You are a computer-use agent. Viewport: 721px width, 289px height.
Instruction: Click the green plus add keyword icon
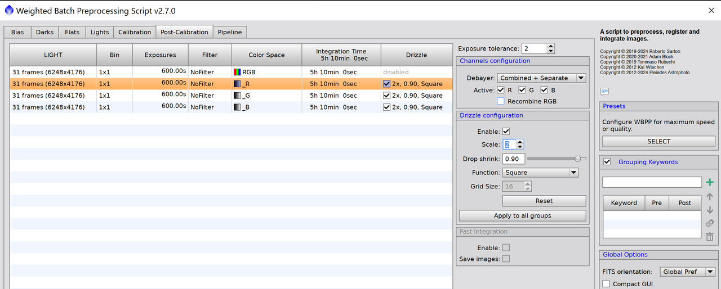point(710,182)
